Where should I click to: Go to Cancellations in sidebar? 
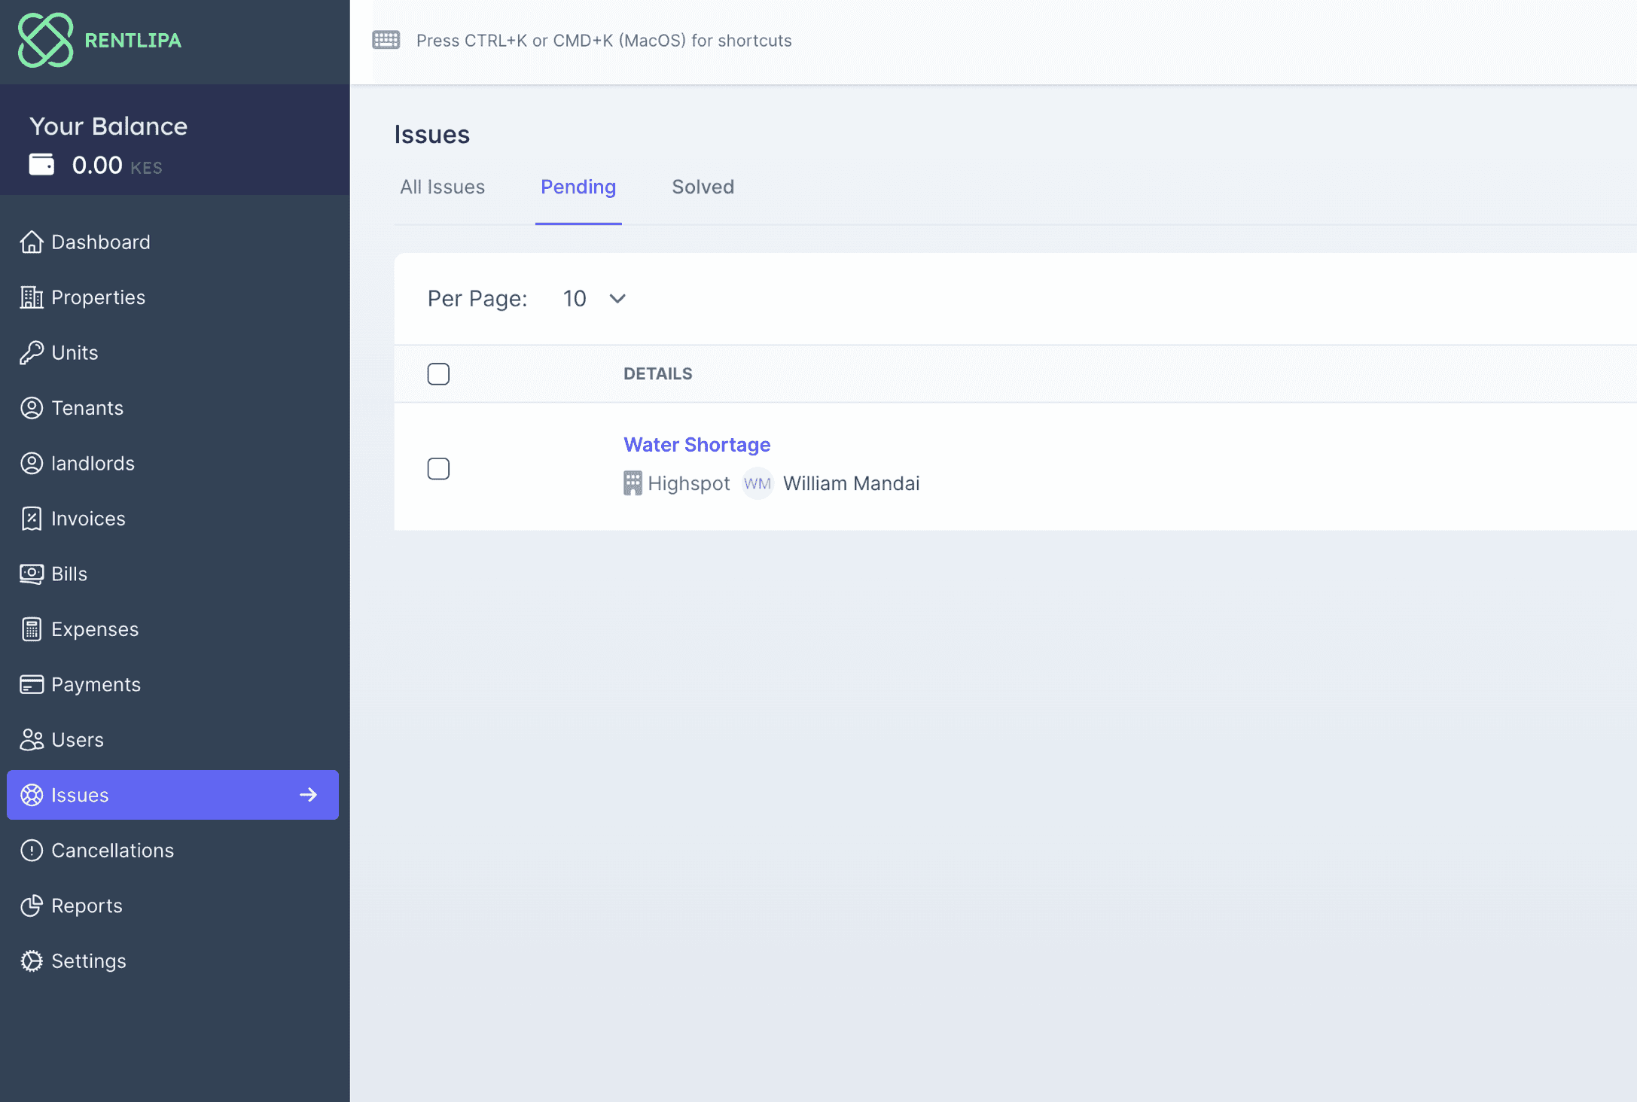click(112, 851)
